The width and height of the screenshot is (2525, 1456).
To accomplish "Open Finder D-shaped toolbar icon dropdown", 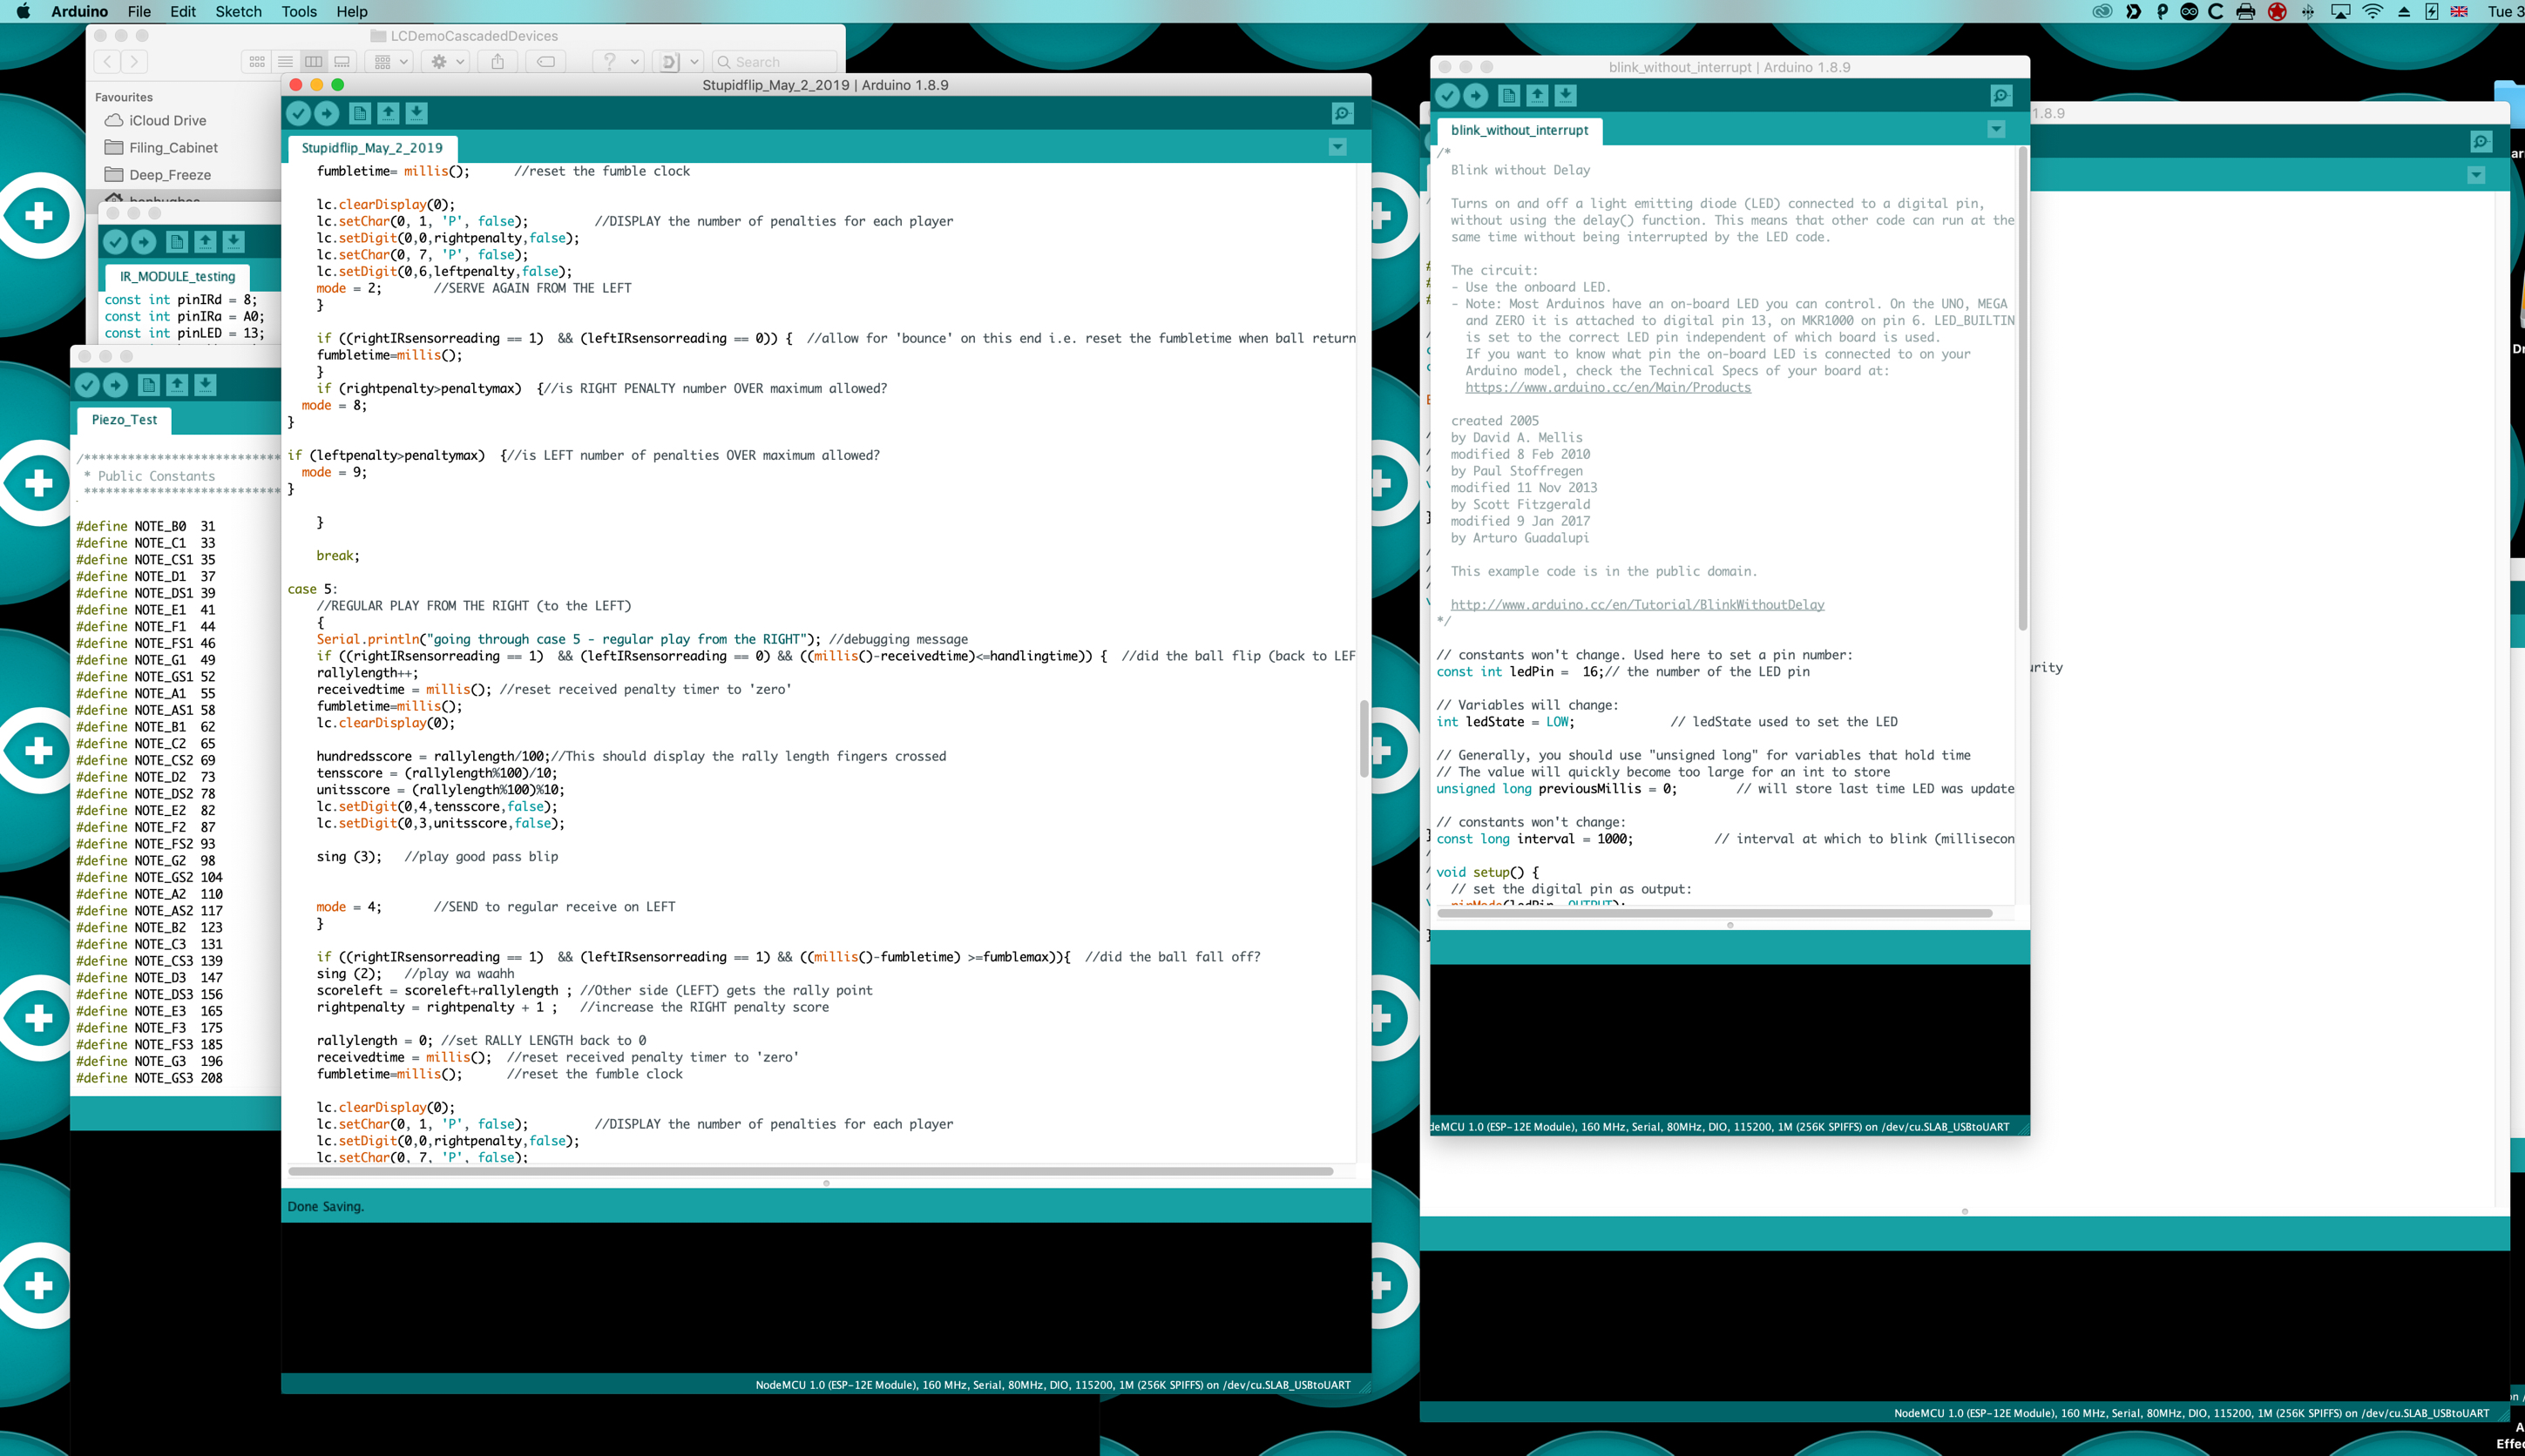I will point(677,61).
